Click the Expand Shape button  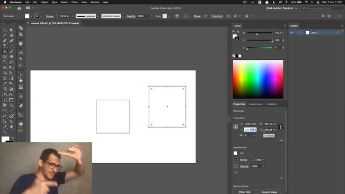(x=270, y=192)
